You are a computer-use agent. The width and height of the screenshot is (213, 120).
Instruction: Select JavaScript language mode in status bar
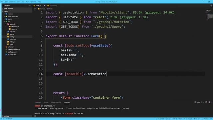click(188, 119)
